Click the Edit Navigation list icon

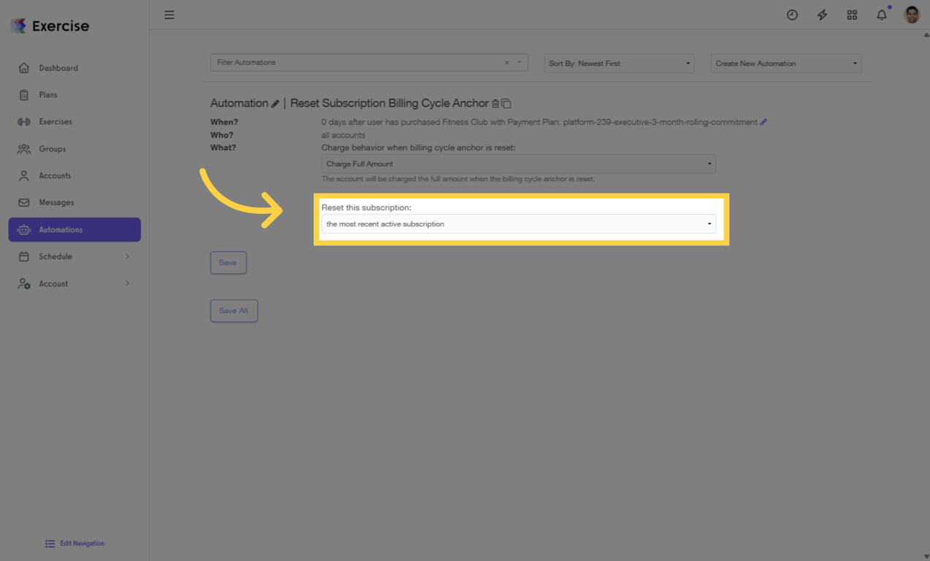tap(50, 543)
